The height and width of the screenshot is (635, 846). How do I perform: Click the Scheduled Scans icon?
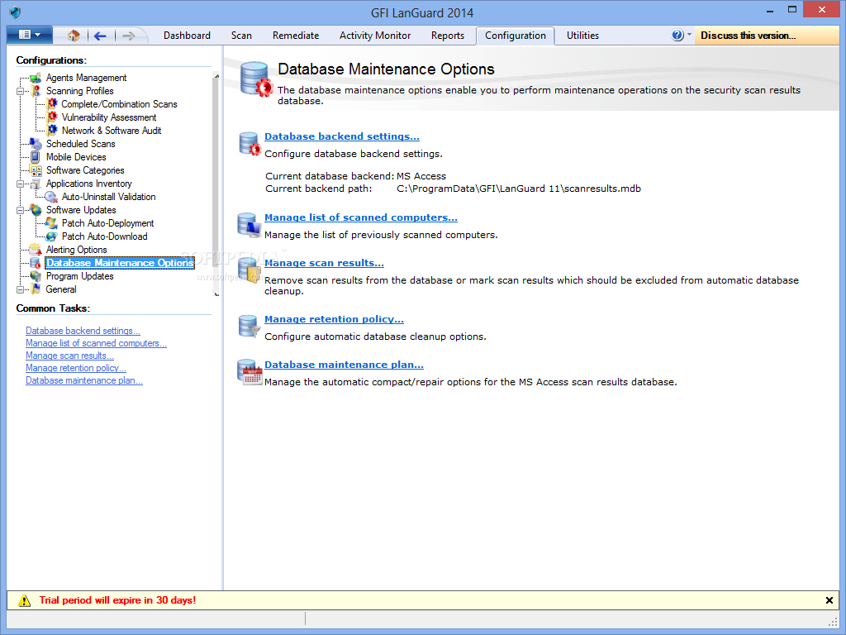(x=36, y=144)
